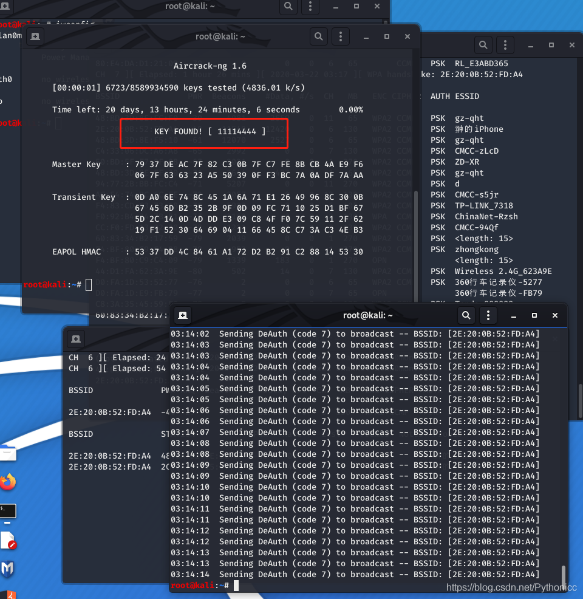This screenshot has width=583, height=599.
Task: Close the DeAuth terminal window
Action: tap(554, 315)
